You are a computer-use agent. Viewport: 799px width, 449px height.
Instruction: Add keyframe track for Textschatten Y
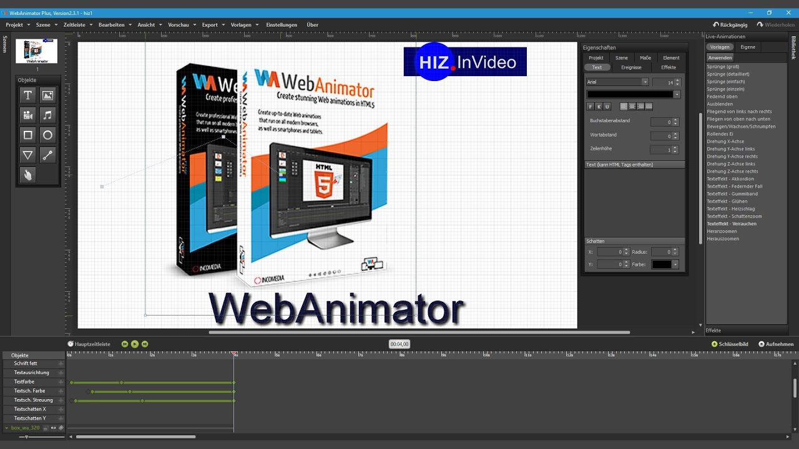pyautogui.click(x=61, y=418)
